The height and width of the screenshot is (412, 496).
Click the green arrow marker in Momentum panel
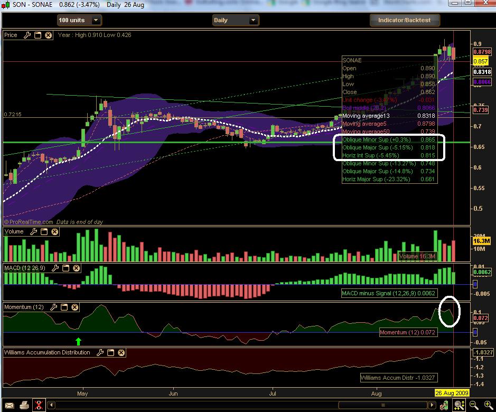tap(79, 341)
